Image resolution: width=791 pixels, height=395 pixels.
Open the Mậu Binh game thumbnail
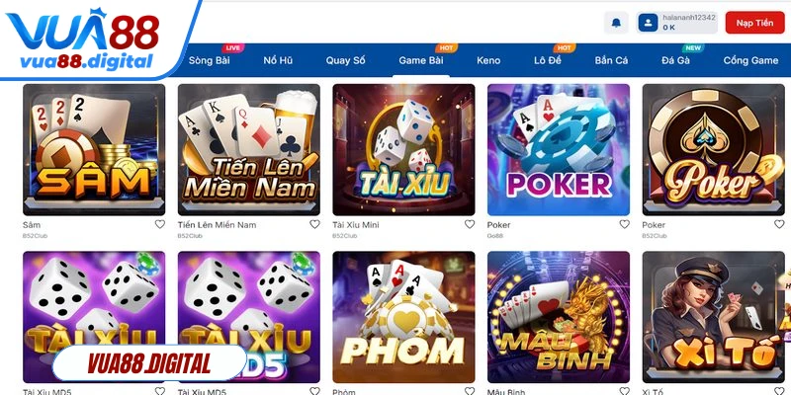tap(559, 317)
